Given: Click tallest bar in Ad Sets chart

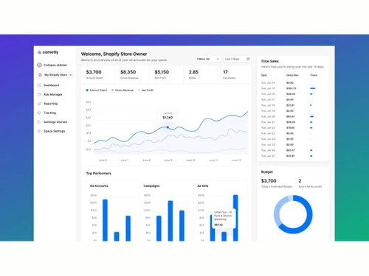Looking at the screenshot, I should (x=235, y=218).
